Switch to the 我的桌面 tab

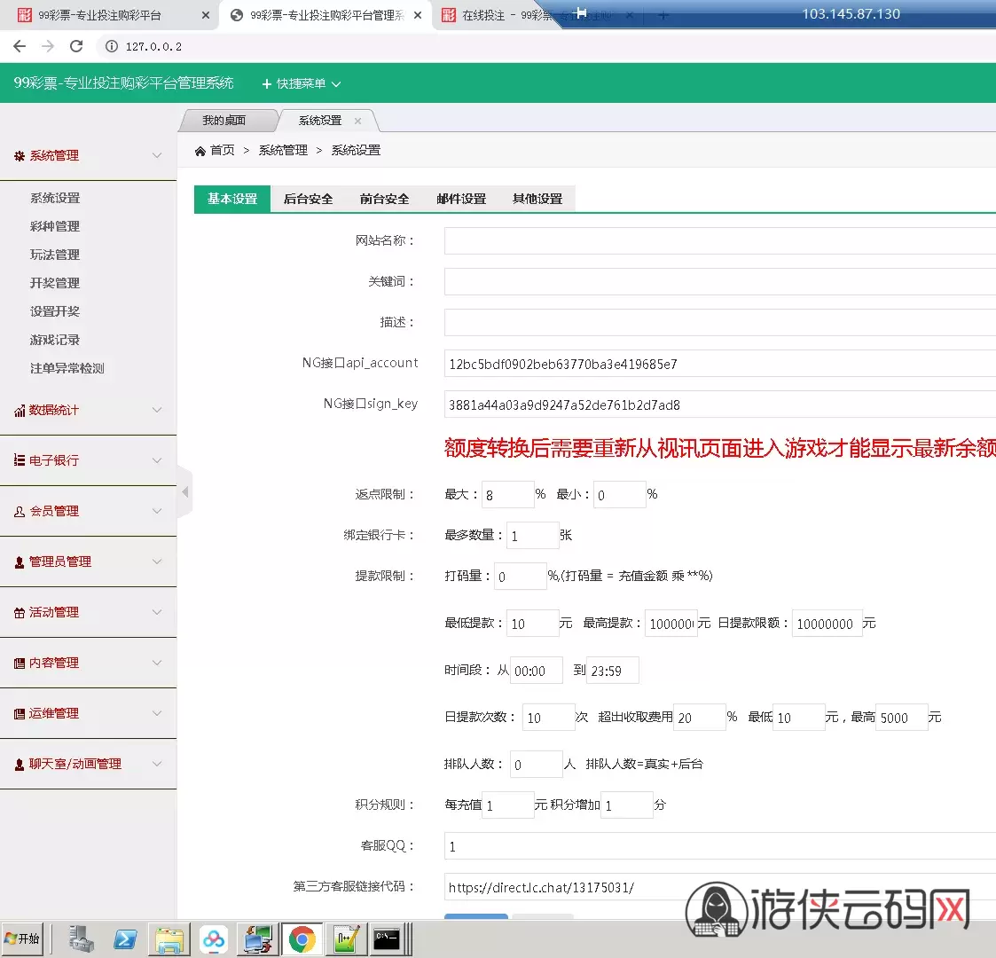(x=224, y=121)
